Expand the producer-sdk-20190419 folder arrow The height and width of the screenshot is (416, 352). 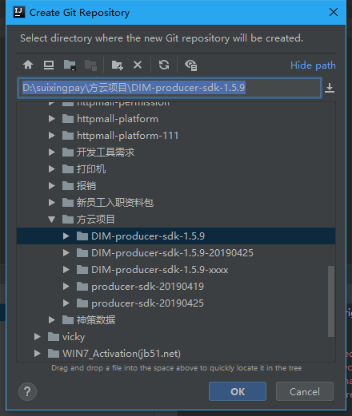66,287
